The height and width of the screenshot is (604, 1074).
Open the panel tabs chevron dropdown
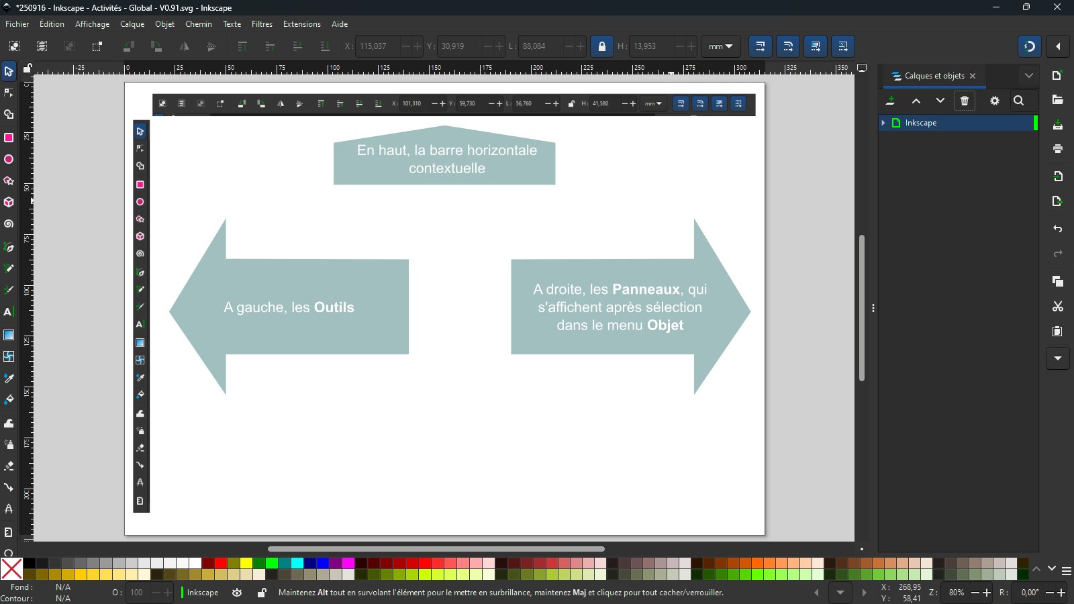(x=1028, y=76)
